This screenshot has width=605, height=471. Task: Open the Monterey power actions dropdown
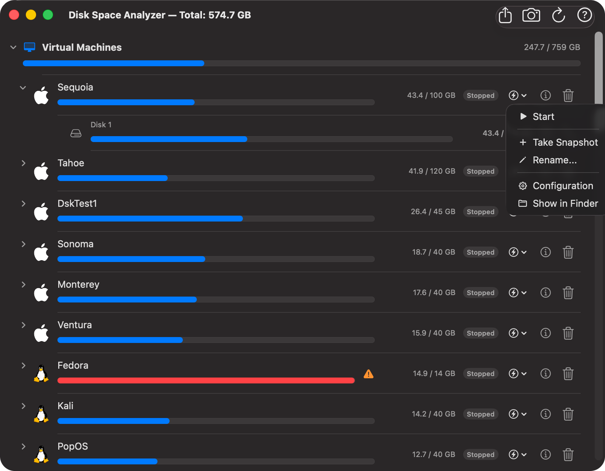517,293
